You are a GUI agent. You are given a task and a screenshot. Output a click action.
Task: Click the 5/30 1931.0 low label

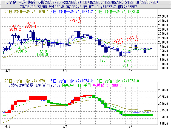click(127, 63)
